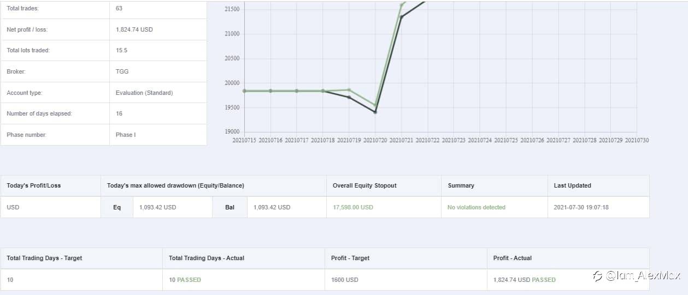The height and width of the screenshot is (295, 688).
Task: Click the stopout value 17,598.00 USD
Action: pyautogui.click(x=353, y=207)
